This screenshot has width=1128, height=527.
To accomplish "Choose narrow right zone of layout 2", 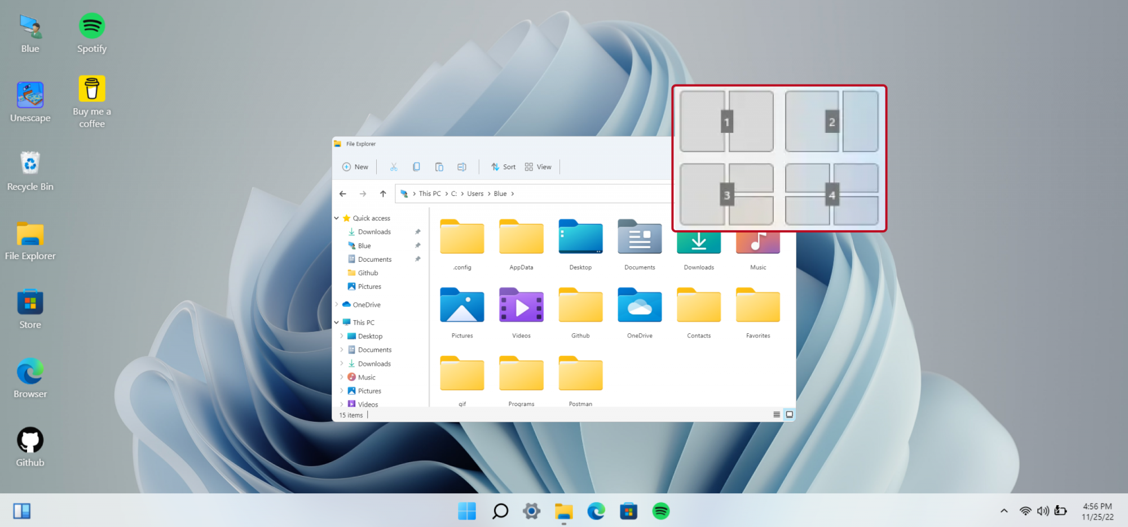I will click(860, 122).
